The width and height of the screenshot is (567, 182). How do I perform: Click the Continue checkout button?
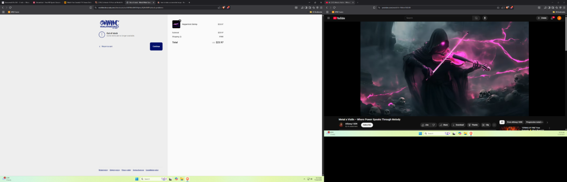point(156,46)
